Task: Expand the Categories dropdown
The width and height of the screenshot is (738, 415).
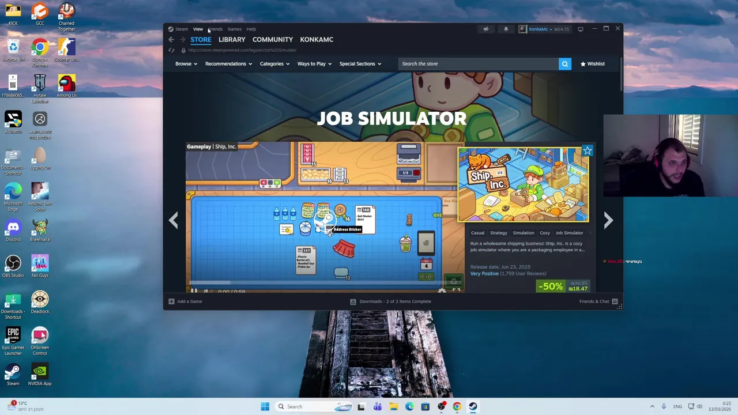Action: click(x=274, y=64)
